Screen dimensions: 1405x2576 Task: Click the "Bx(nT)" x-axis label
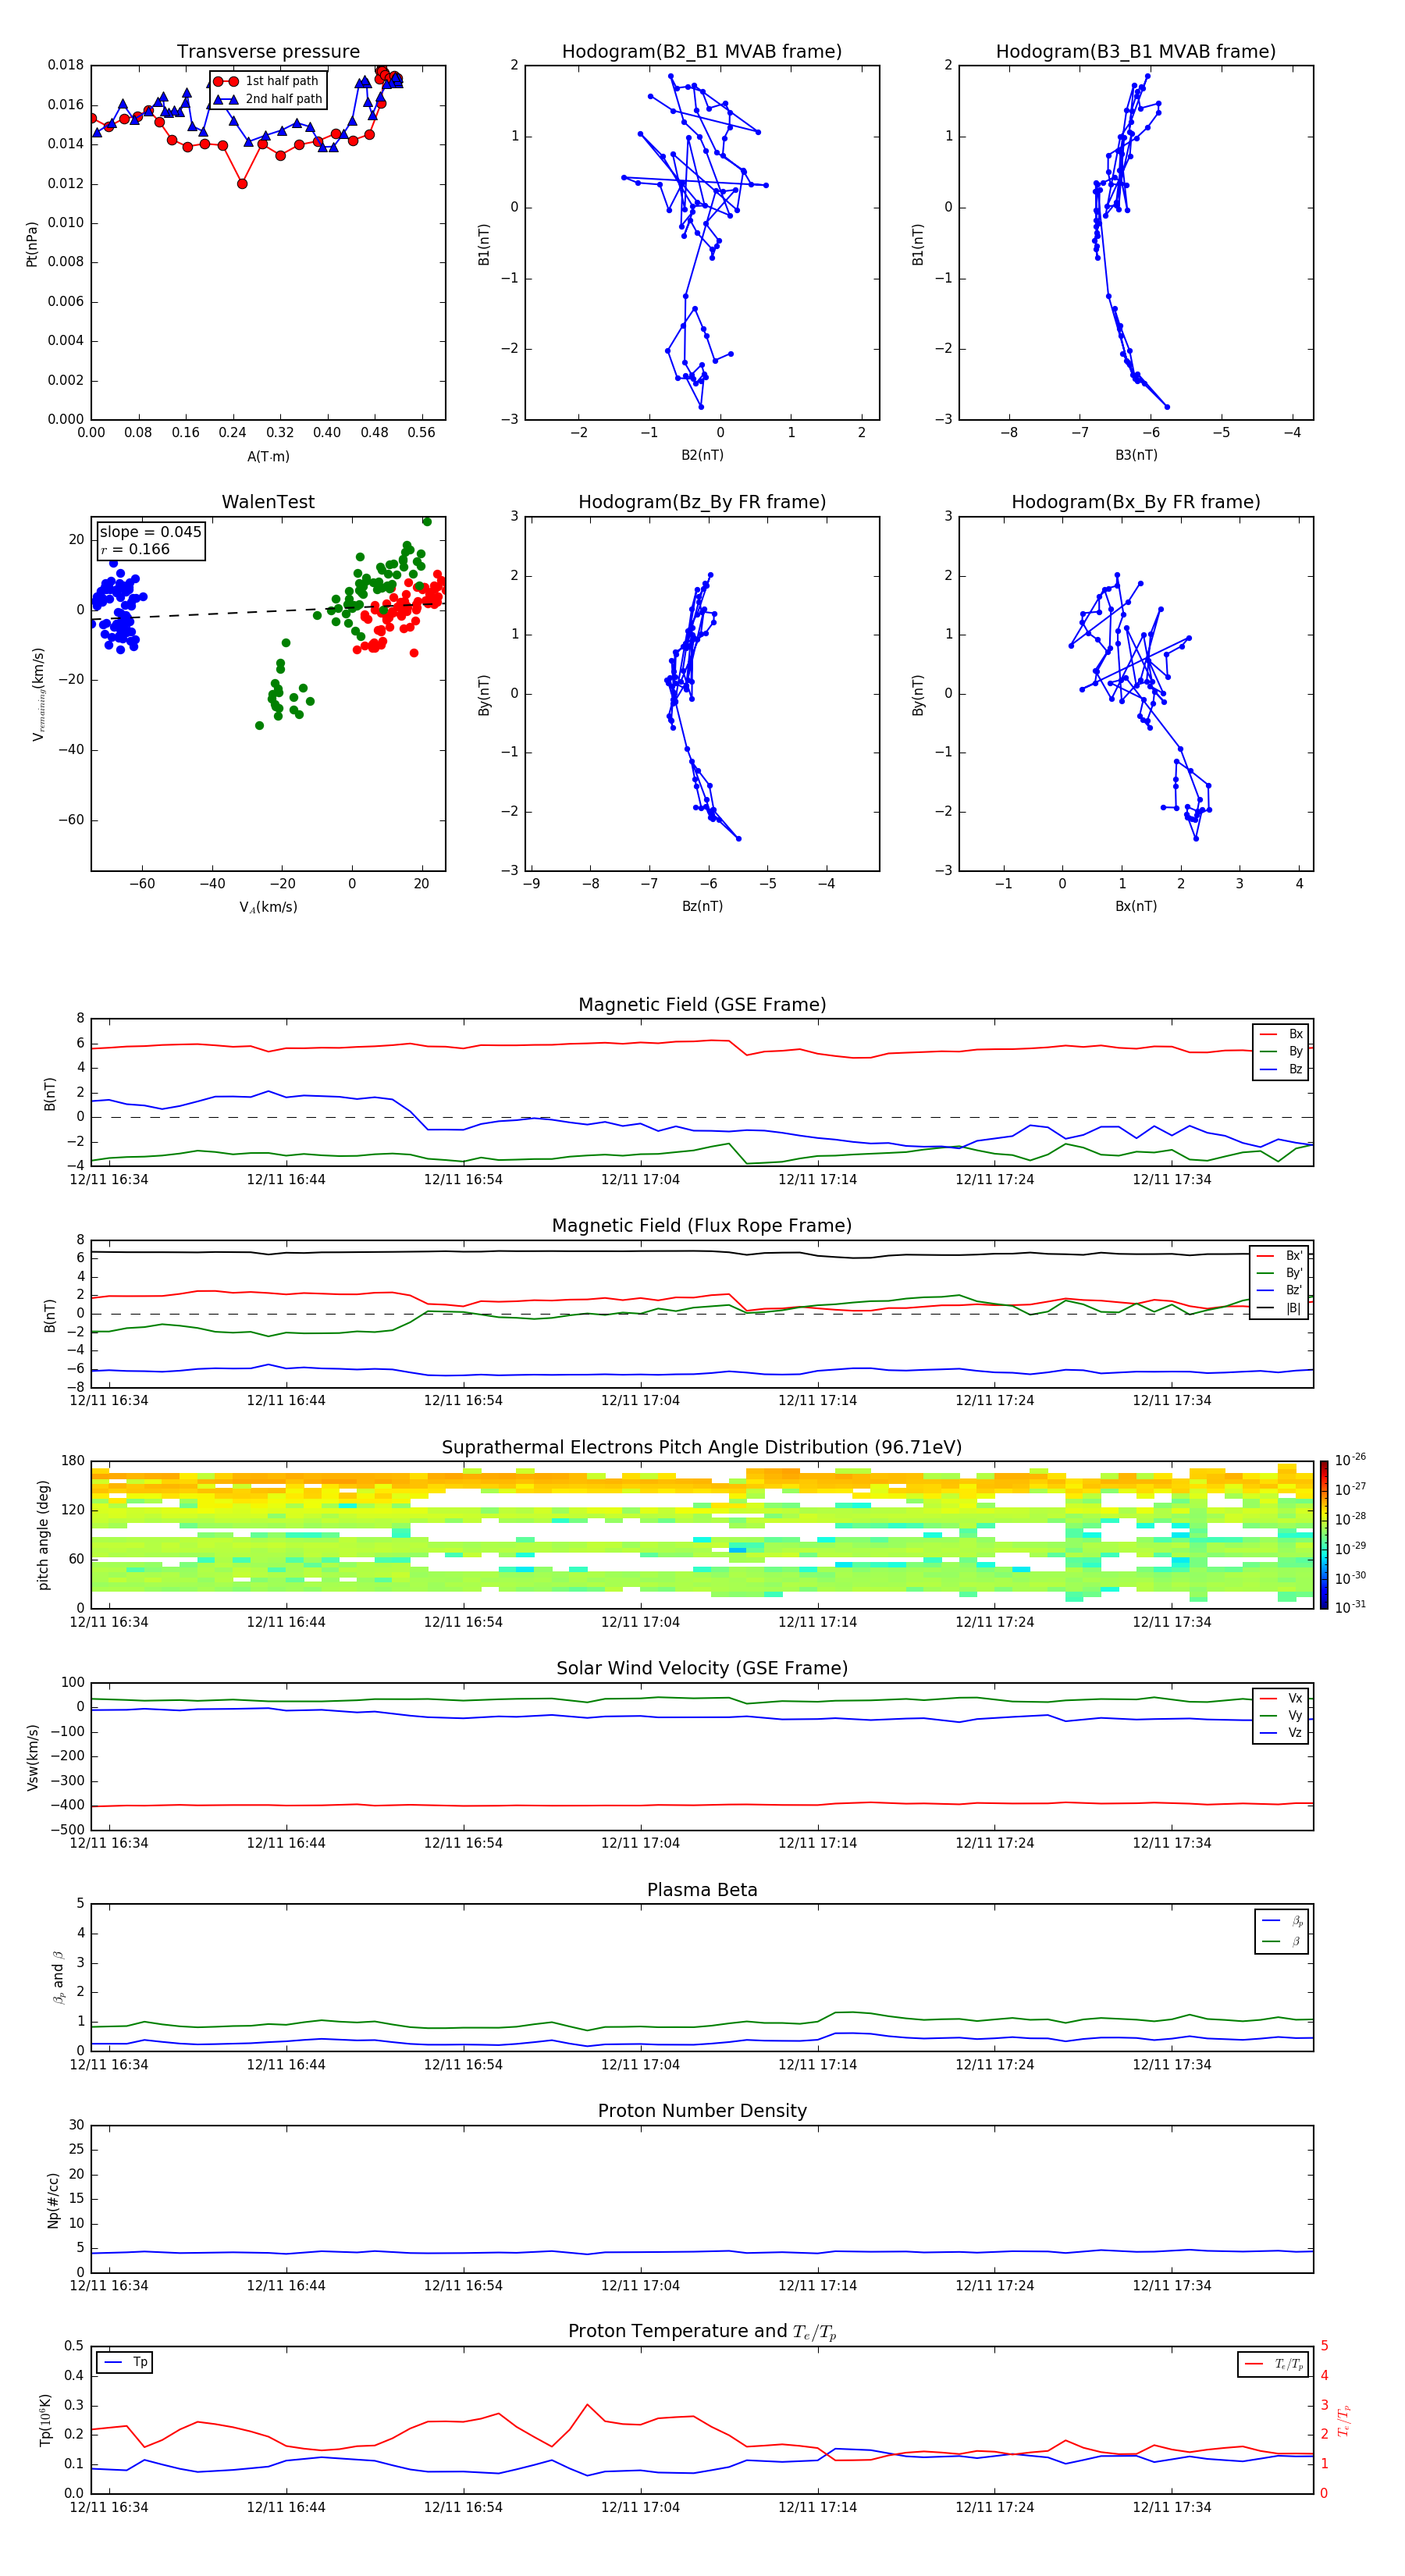pyautogui.click(x=1136, y=906)
